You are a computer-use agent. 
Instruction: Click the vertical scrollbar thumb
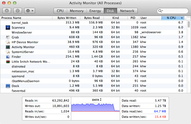189,24
